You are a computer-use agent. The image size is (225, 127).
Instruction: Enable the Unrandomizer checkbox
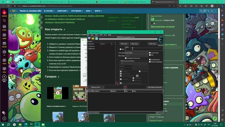[150, 60]
